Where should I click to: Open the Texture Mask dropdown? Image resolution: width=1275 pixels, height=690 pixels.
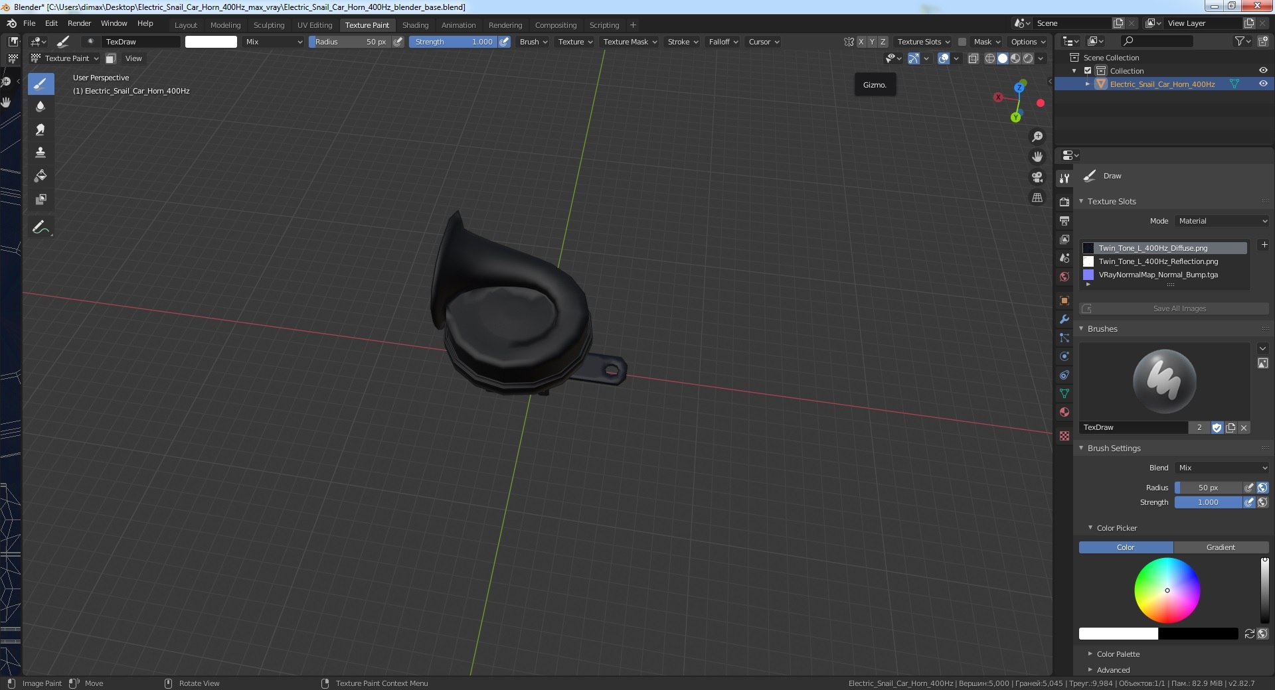[630, 42]
